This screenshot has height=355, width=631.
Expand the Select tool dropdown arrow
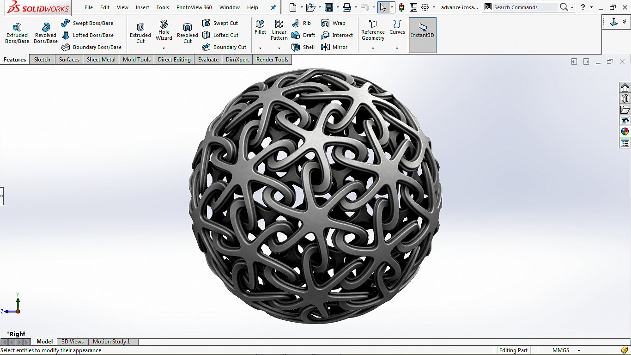(392, 7)
